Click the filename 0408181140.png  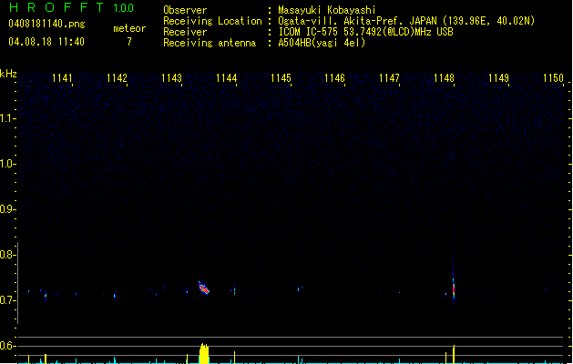pos(46,24)
